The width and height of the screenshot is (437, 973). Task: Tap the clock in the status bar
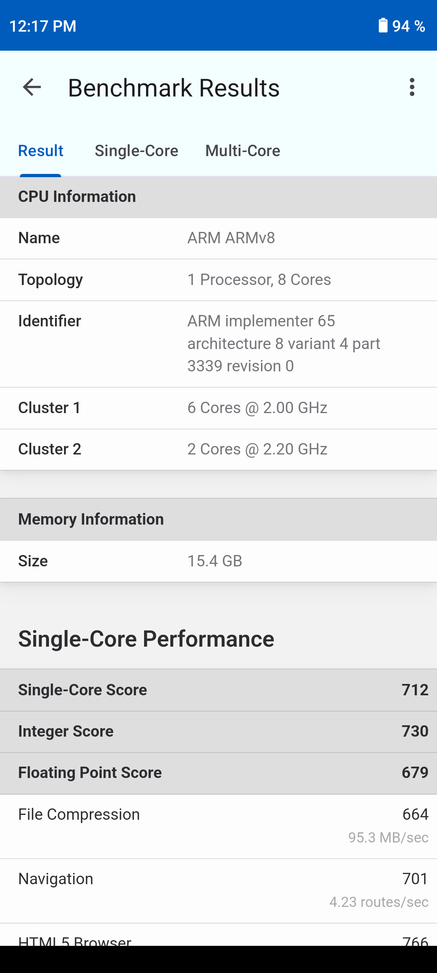click(x=43, y=26)
